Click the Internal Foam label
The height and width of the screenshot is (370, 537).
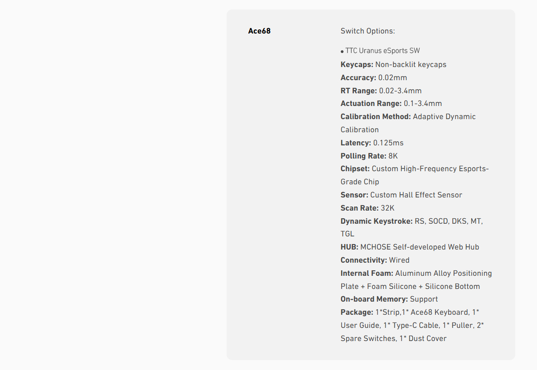coord(367,274)
